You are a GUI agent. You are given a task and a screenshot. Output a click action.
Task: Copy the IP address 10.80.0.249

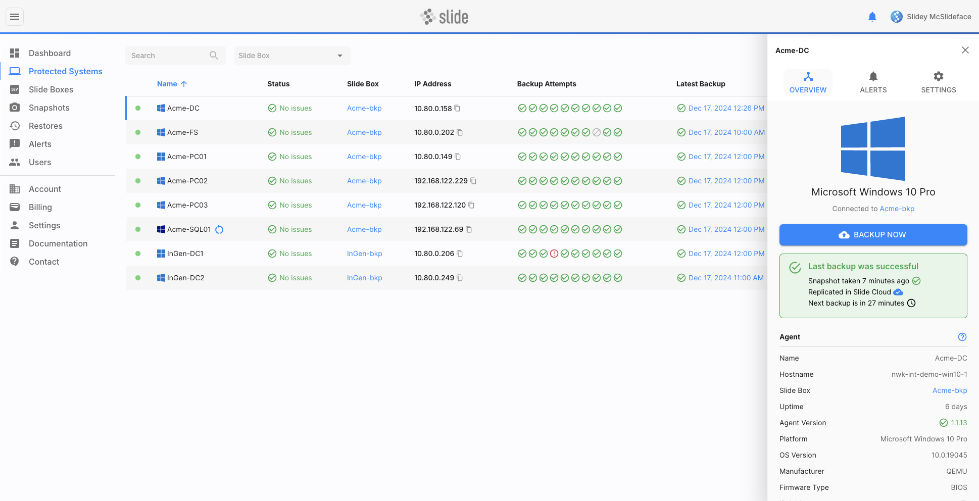coord(460,278)
